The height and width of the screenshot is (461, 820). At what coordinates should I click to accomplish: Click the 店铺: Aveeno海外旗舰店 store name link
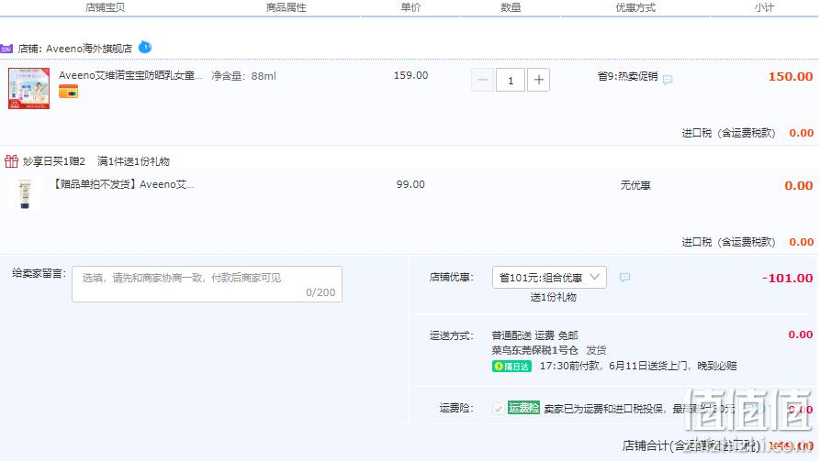tap(74, 49)
